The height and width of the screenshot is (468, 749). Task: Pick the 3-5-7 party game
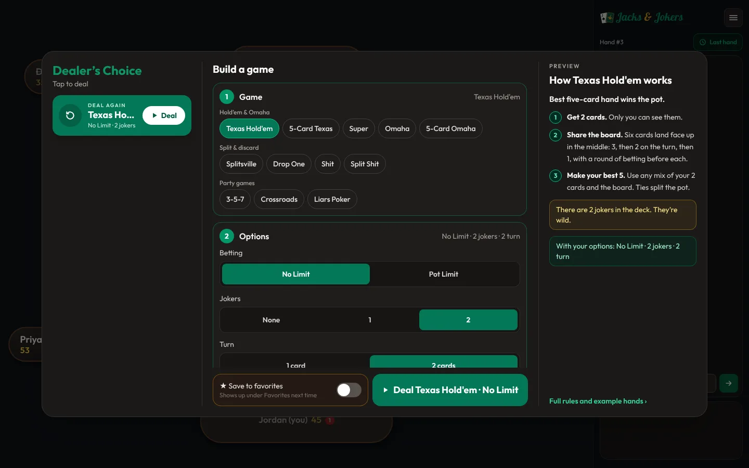[x=235, y=199]
